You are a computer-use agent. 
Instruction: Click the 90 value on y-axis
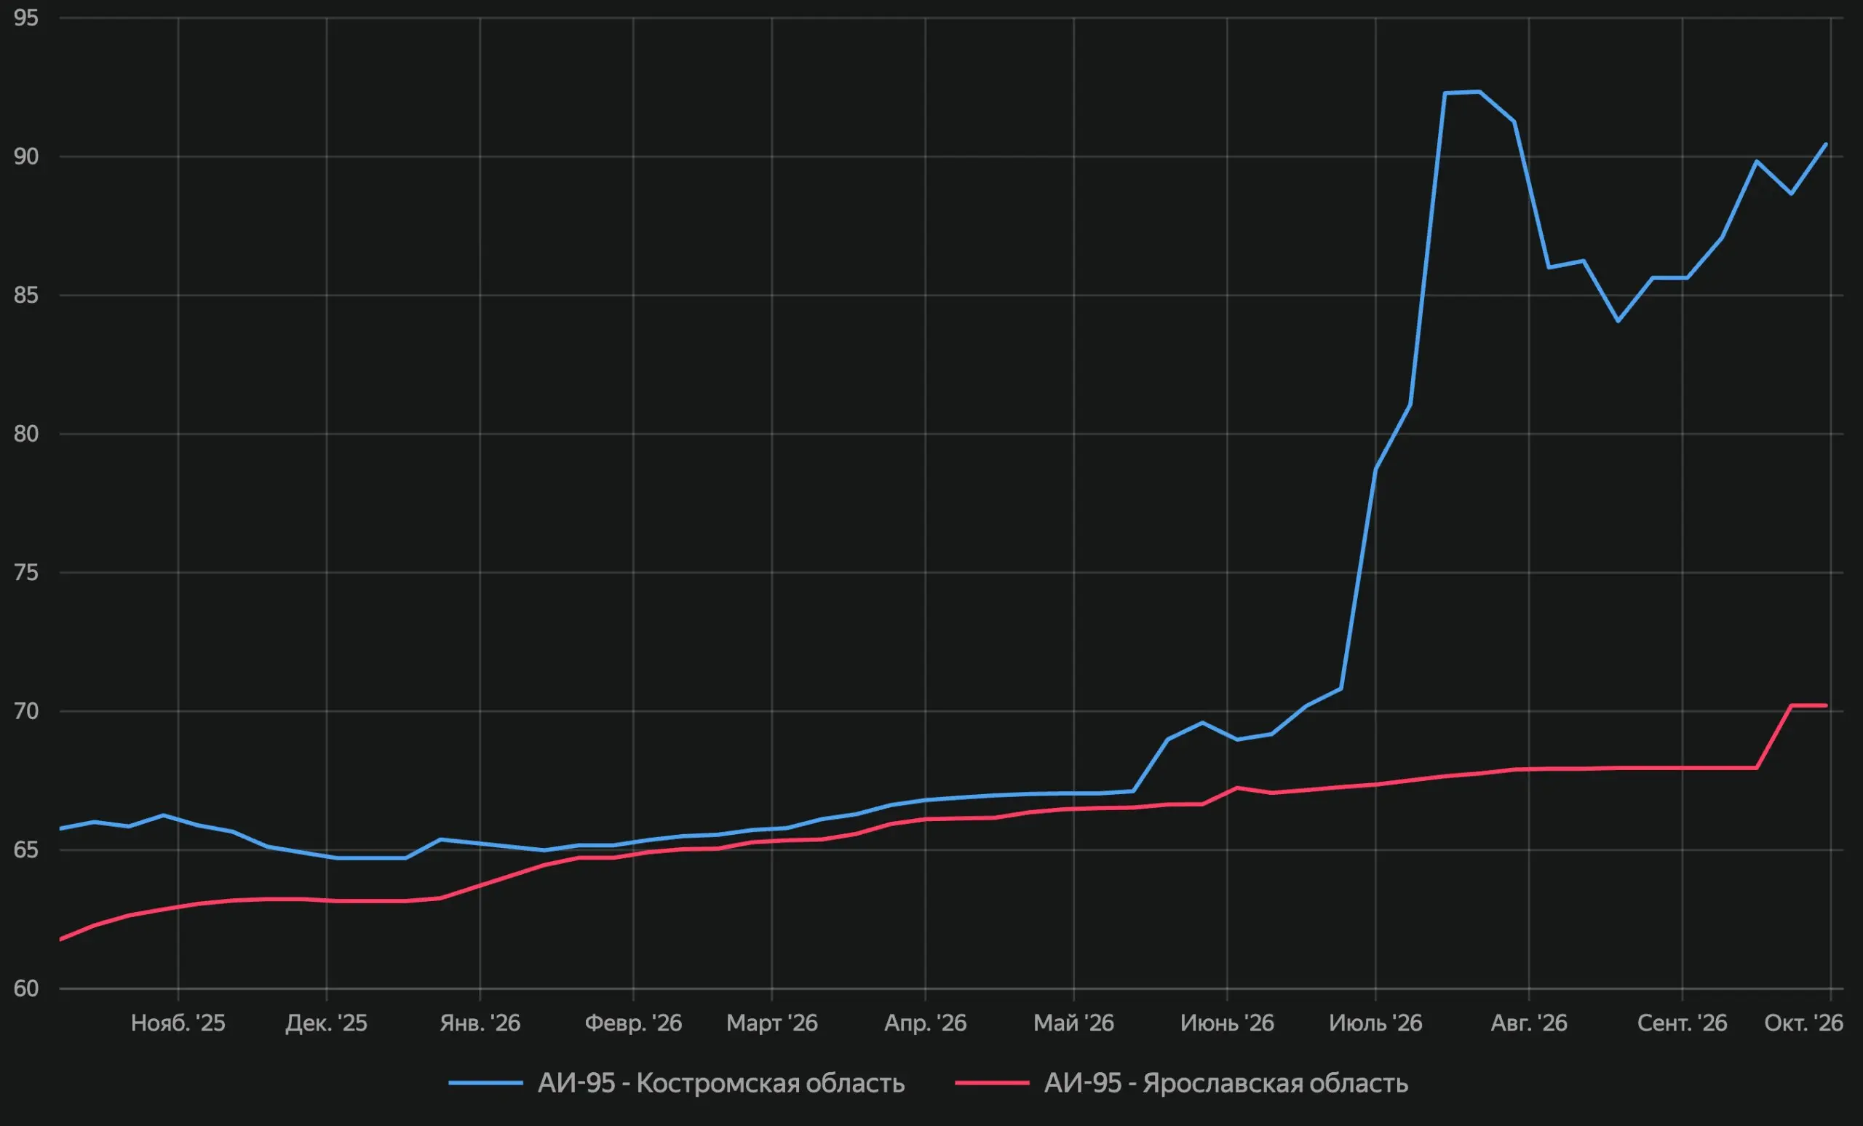[x=25, y=156]
